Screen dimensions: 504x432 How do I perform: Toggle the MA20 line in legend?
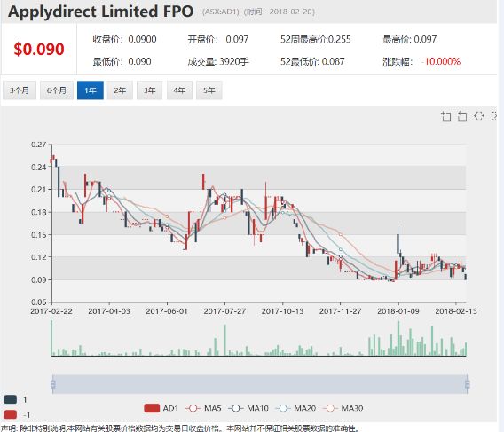click(x=295, y=408)
